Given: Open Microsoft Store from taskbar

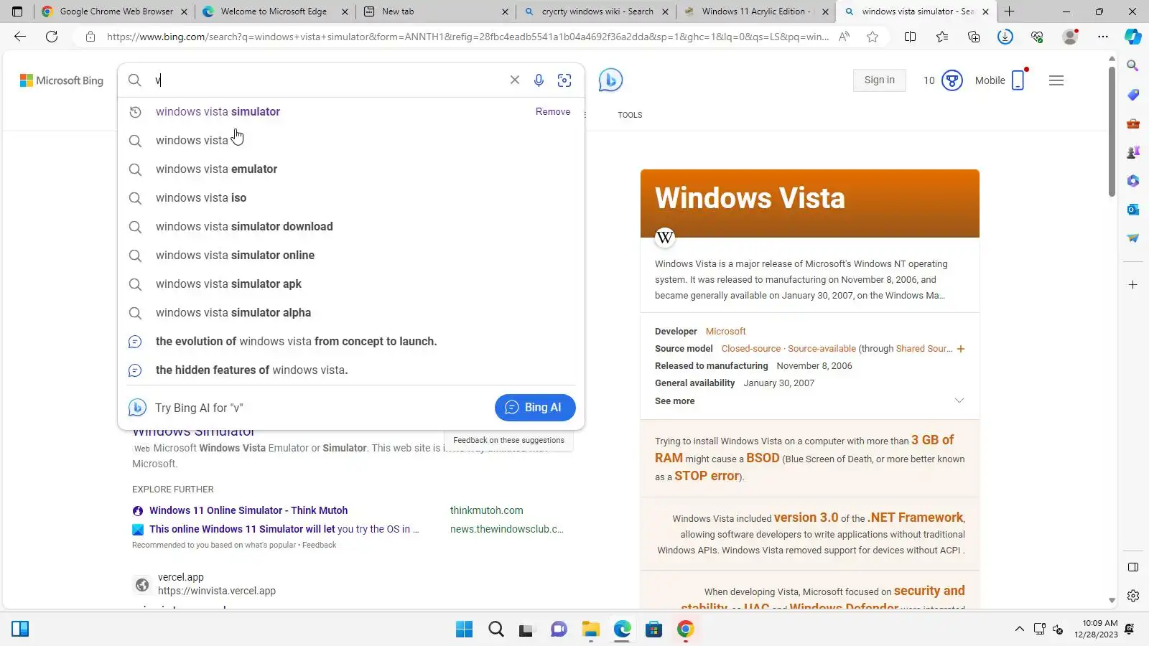Looking at the screenshot, I should 653,629.
